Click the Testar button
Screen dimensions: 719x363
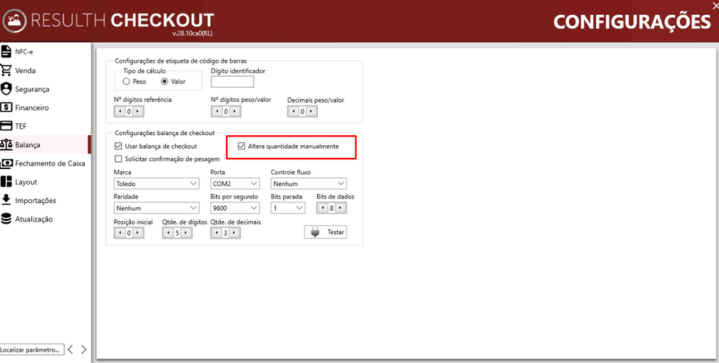point(325,232)
